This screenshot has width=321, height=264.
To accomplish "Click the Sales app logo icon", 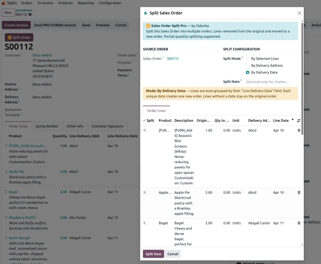I will (x=3, y=3).
